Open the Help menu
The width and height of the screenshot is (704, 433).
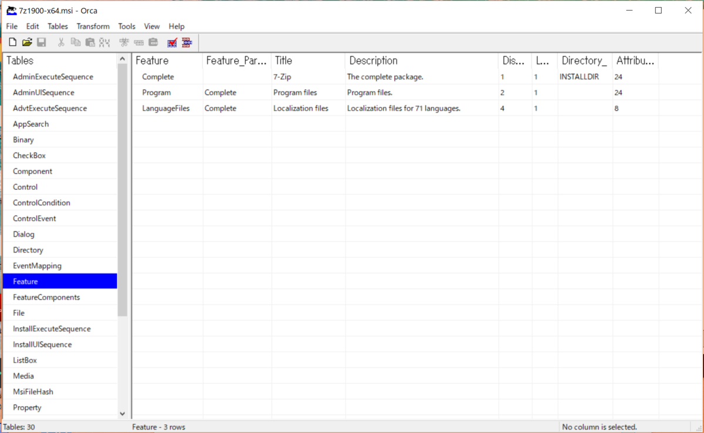(177, 26)
